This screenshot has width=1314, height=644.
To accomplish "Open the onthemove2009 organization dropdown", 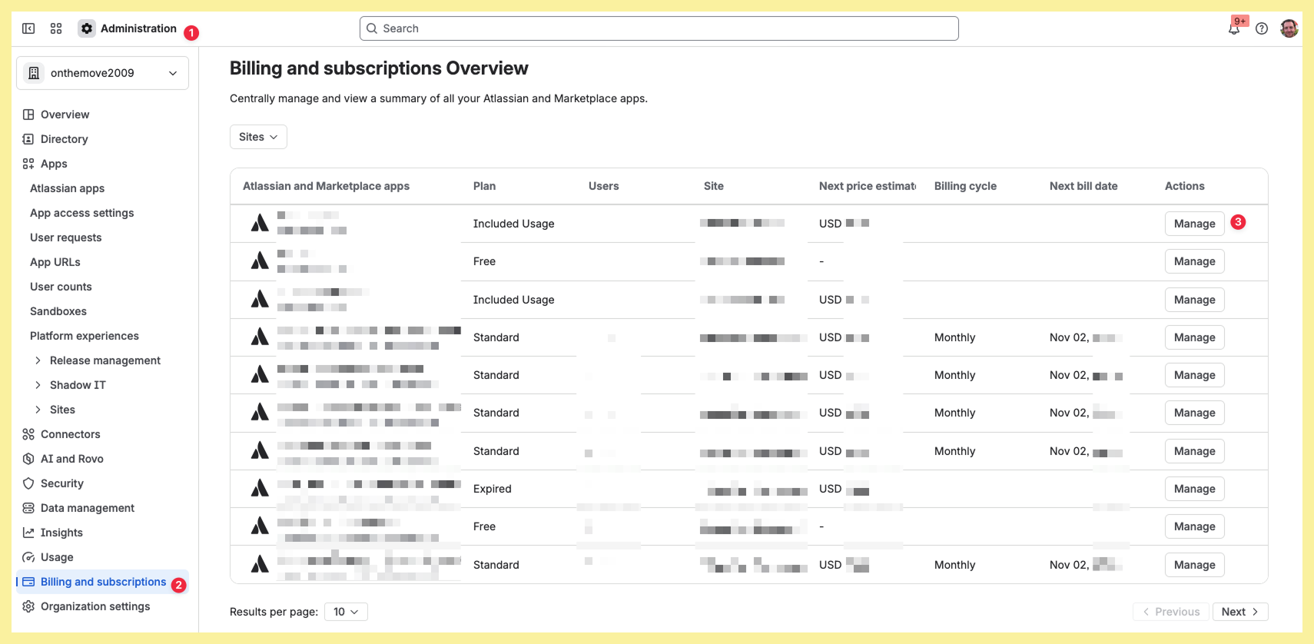I will [102, 73].
